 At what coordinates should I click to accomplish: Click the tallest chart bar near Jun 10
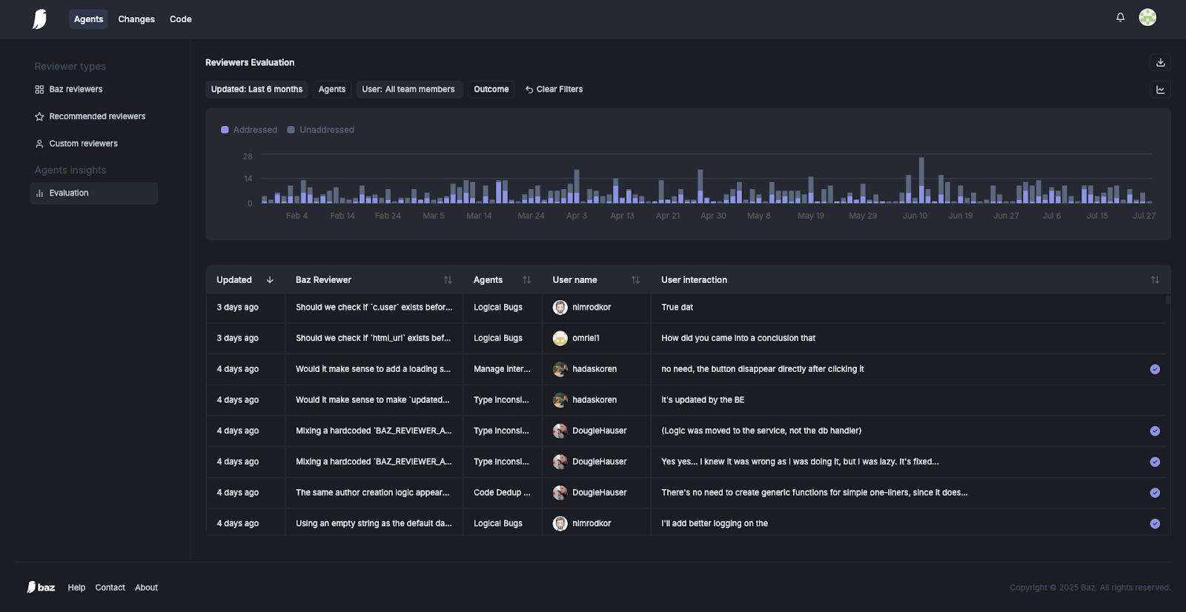coord(921,180)
